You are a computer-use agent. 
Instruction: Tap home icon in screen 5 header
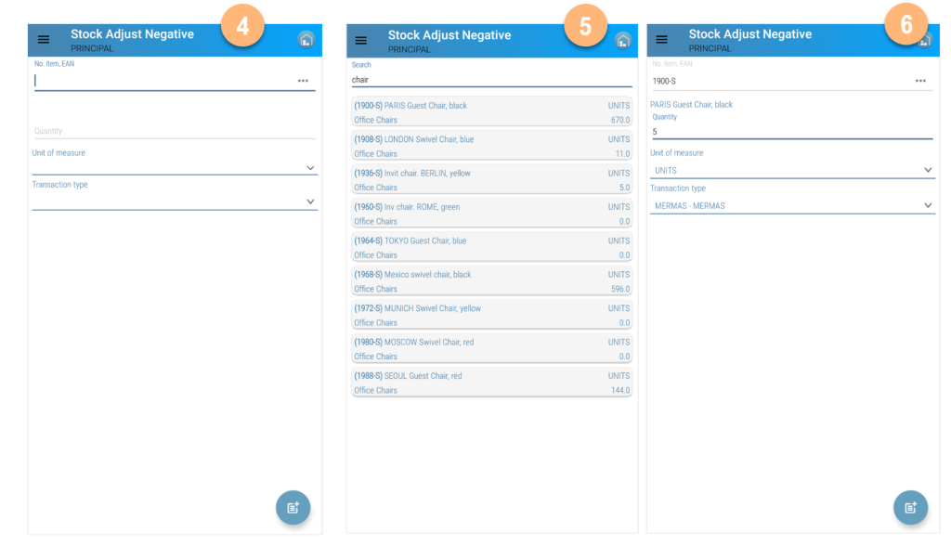pyautogui.click(x=623, y=41)
